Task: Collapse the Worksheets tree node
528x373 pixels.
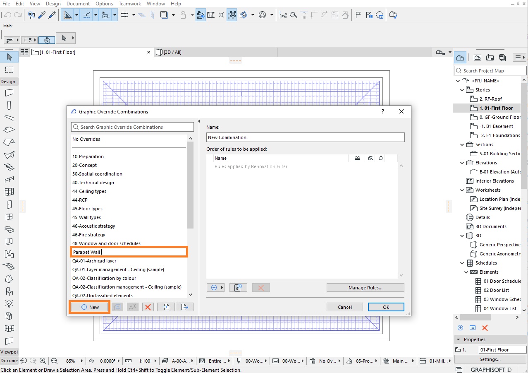Action: coord(462,190)
